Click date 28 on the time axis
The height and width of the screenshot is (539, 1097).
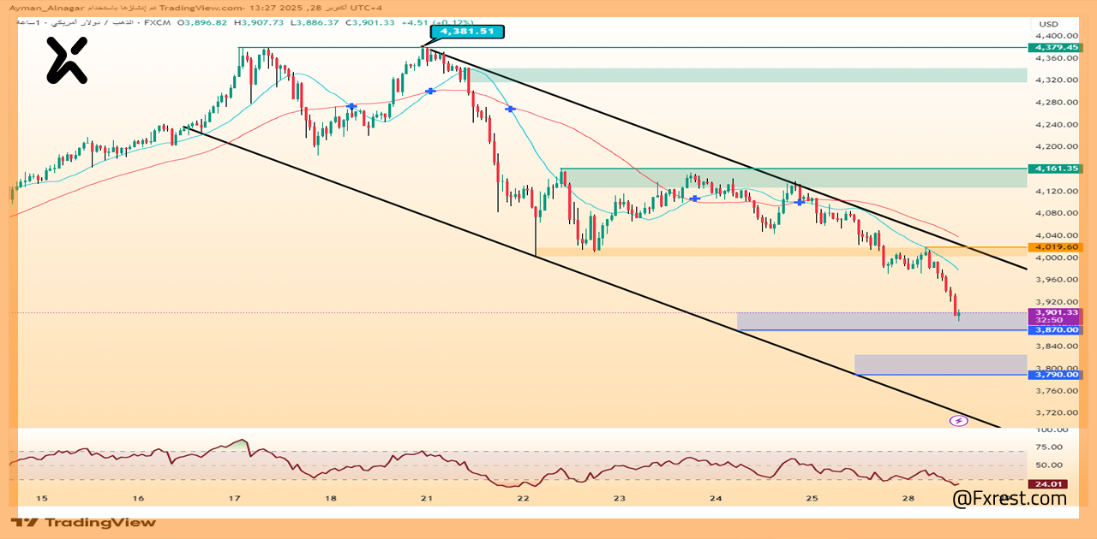point(908,498)
